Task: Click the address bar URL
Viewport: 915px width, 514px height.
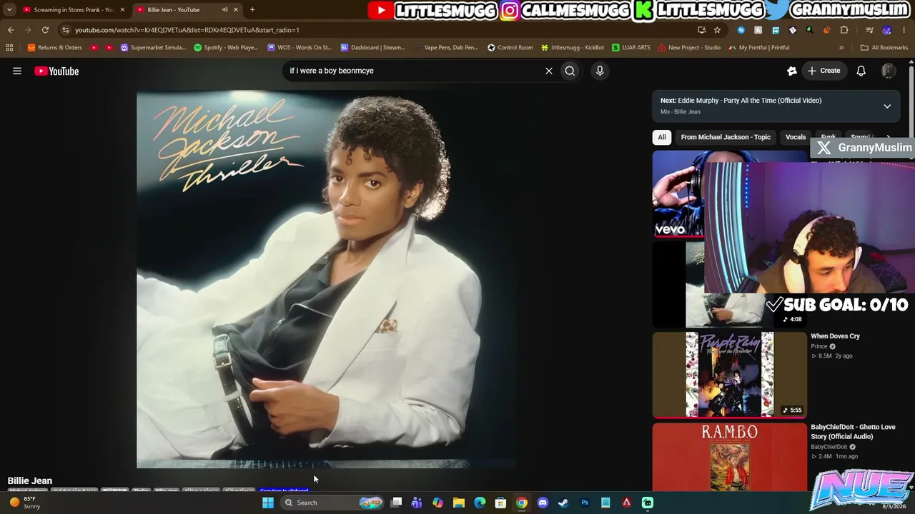Action: click(x=187, y=30)
